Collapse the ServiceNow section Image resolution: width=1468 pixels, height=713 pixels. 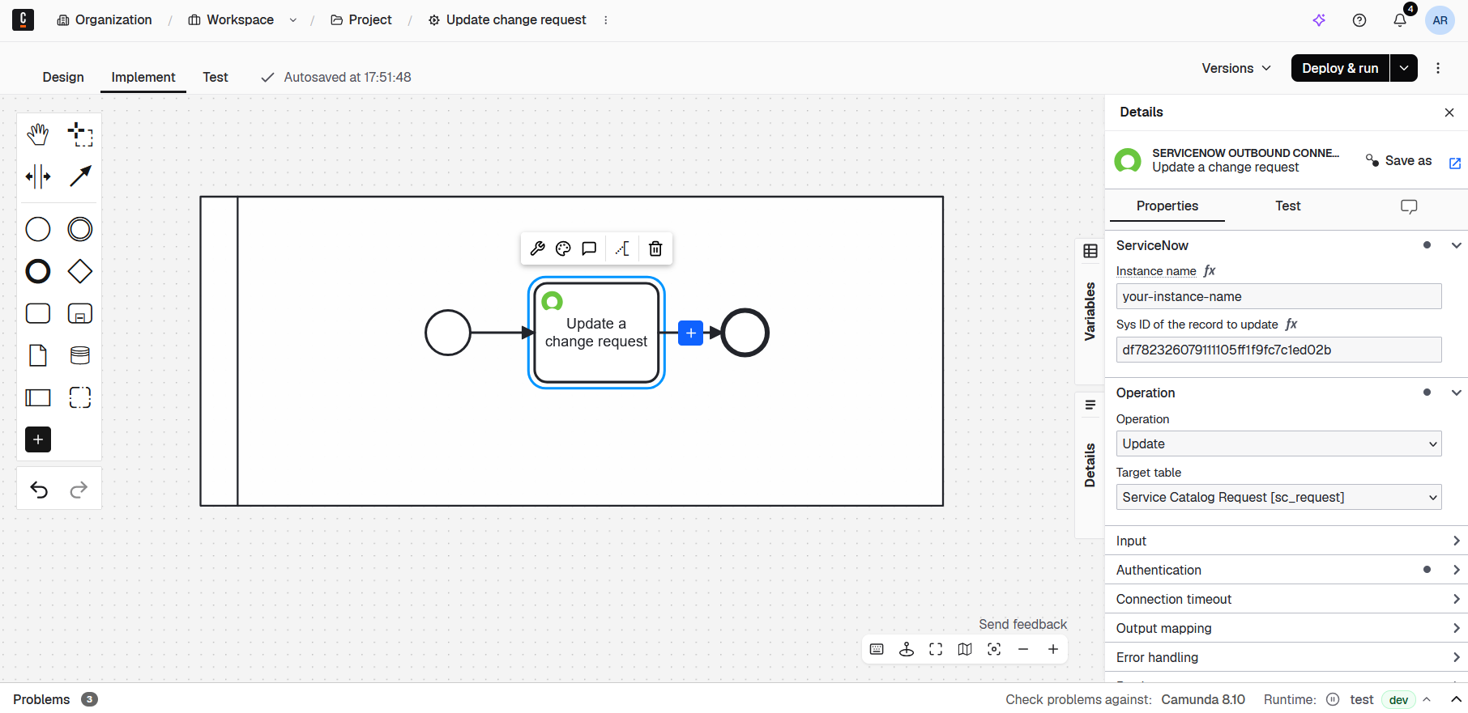(x=1456, y=245)
